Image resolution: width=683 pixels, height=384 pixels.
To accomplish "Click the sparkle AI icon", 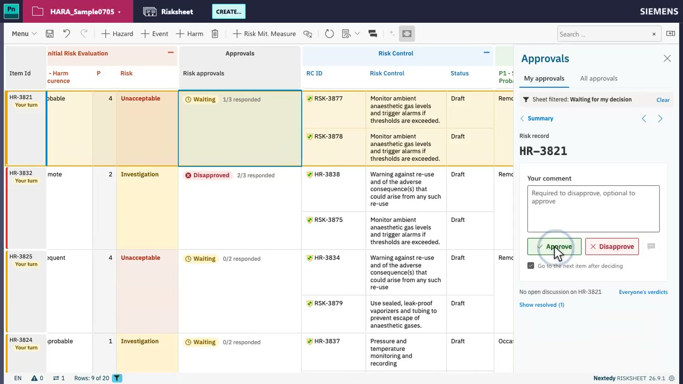I will [392, 33].
